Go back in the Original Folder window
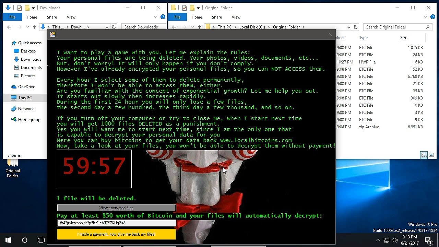Viewport: 439px width, 247px height. [174, 27]
